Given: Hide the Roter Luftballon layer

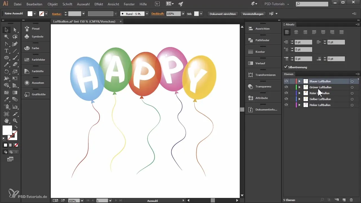Looking at the screenshot, I should [286, 93].
